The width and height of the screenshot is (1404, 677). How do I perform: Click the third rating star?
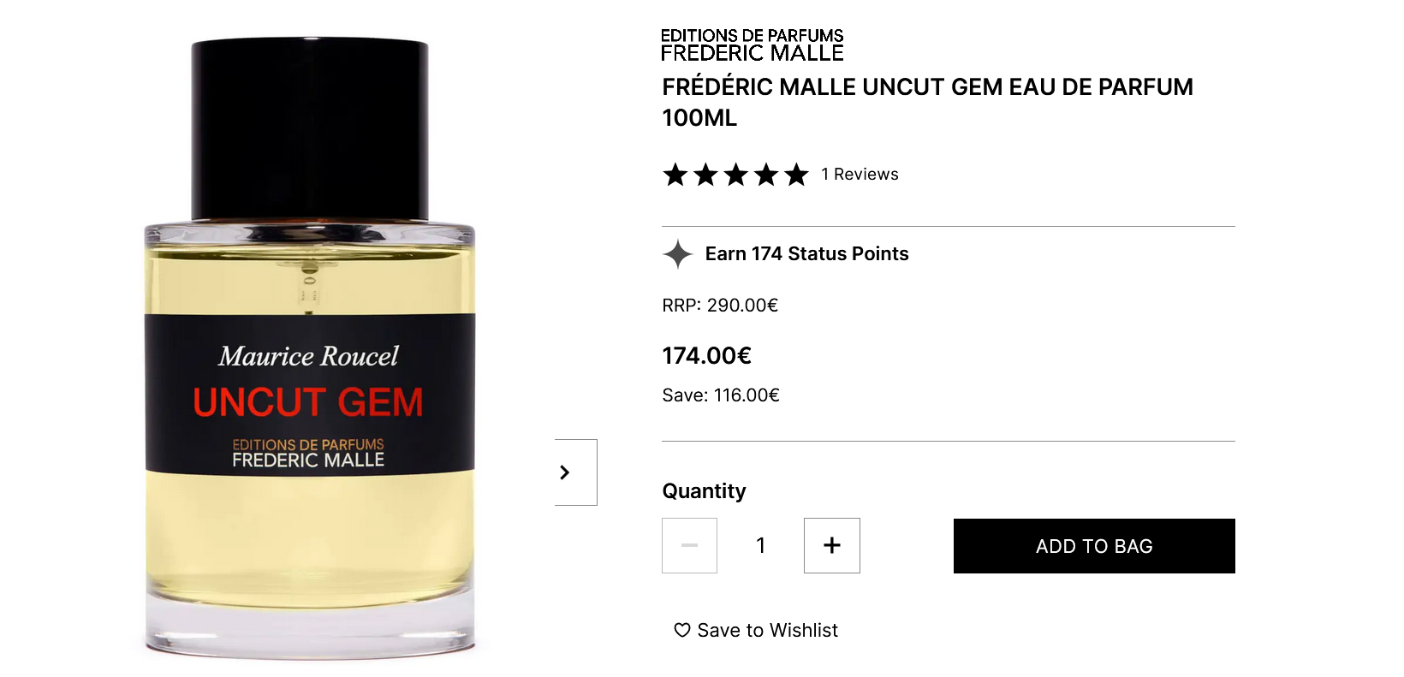tap(735, 175)
